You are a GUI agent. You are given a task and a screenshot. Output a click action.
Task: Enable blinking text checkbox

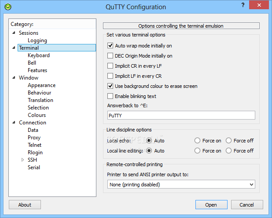click(x=110, y=96)
